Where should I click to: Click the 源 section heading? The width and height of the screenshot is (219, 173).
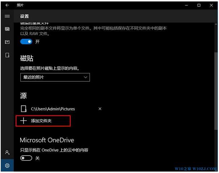(23, 96)
